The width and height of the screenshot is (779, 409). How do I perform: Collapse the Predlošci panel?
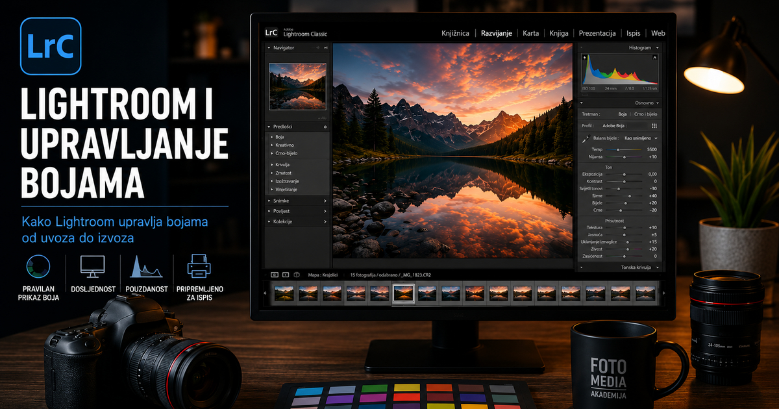click(x=269, y=127)
